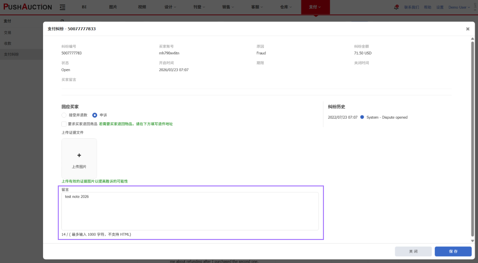Open the notifications bell icon
Screen dimensions: 478x263
point(396,7)
